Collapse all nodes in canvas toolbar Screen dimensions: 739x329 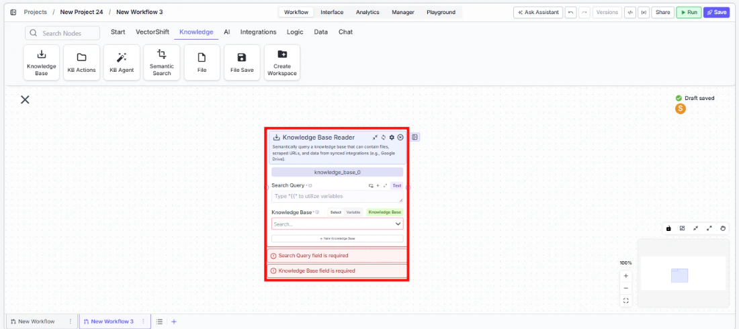coord(695,228)
